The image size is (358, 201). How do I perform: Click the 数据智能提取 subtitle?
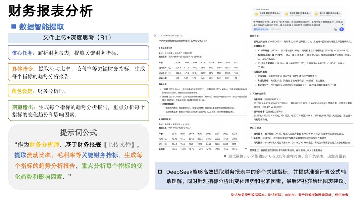coord(41,27)
